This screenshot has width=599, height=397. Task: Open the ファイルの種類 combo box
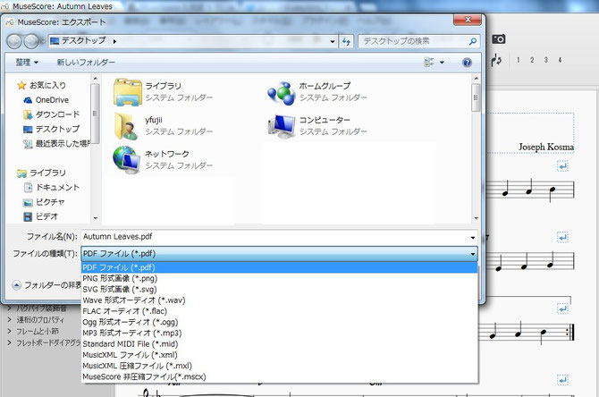click(279, 254)
